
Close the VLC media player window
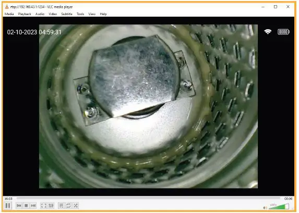[x=288, y=7]
